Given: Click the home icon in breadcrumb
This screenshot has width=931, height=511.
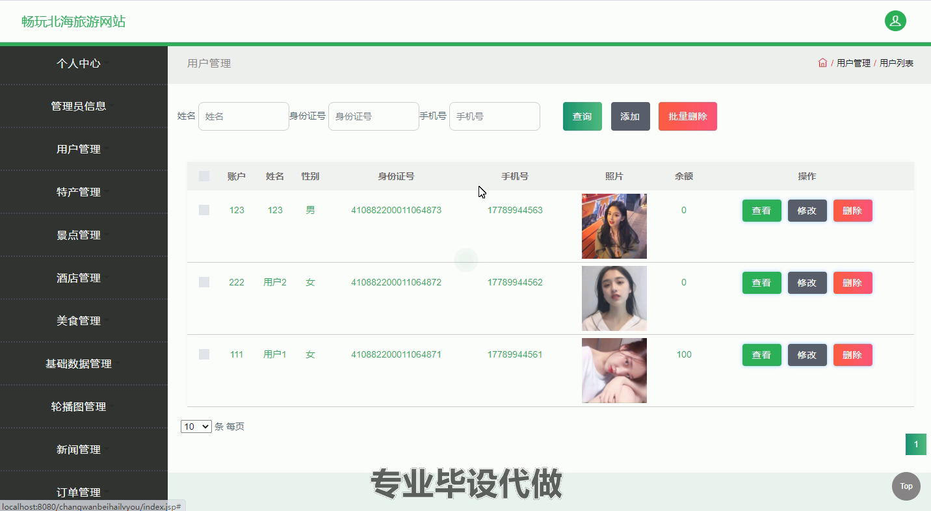Looking at the screenshot, I should coord(822,63).
